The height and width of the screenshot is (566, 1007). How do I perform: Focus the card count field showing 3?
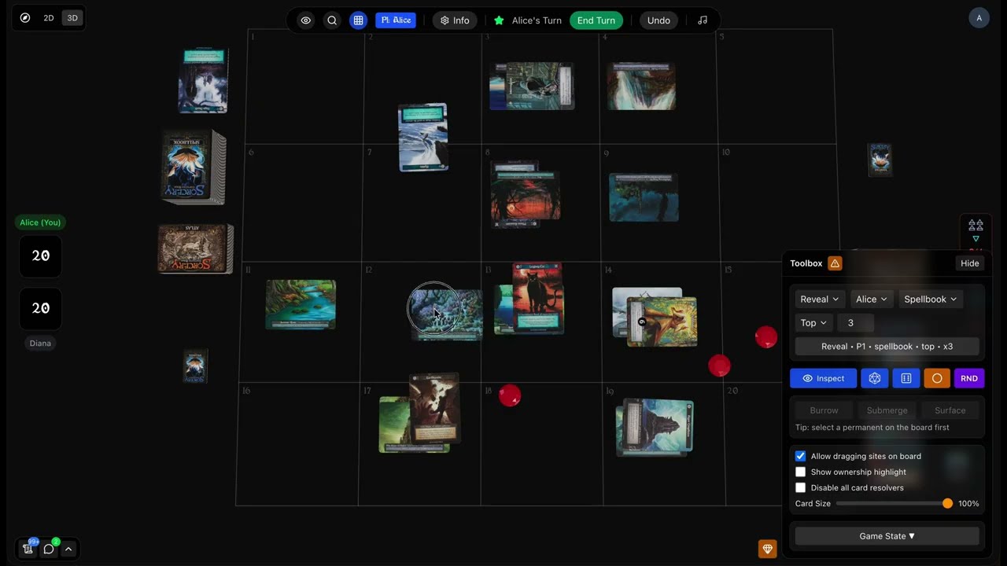click(x=856, y=322)
